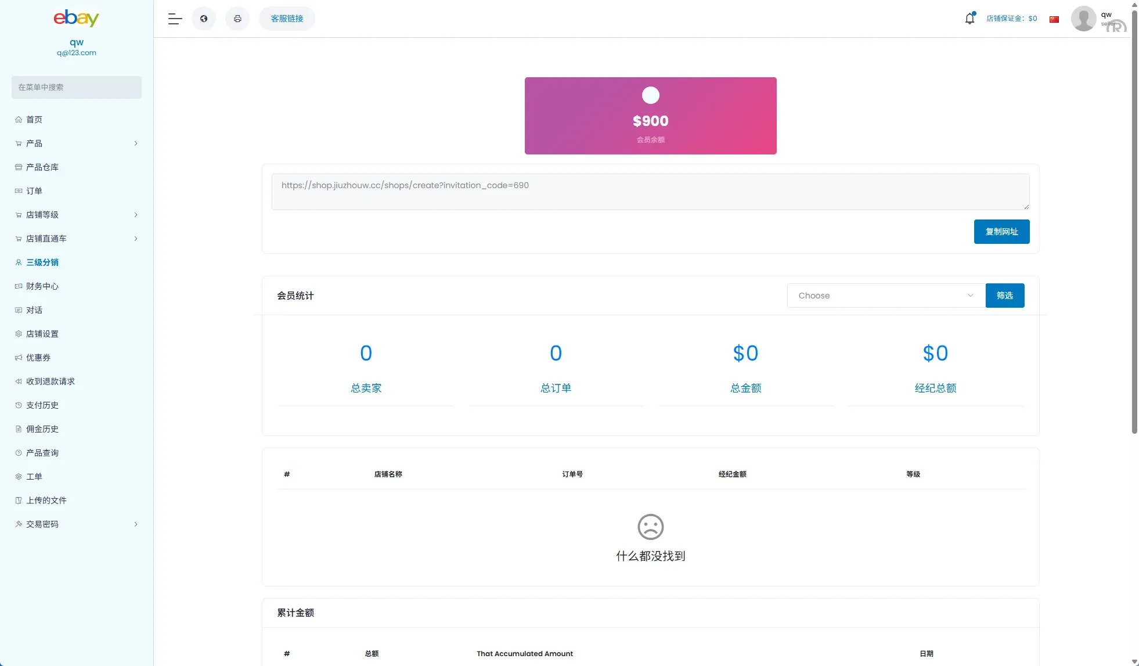1139x666 pixels.
Task: Select the 对话 chat icon in sidebar
Action: pyautogui.click(x=19, y=309)
